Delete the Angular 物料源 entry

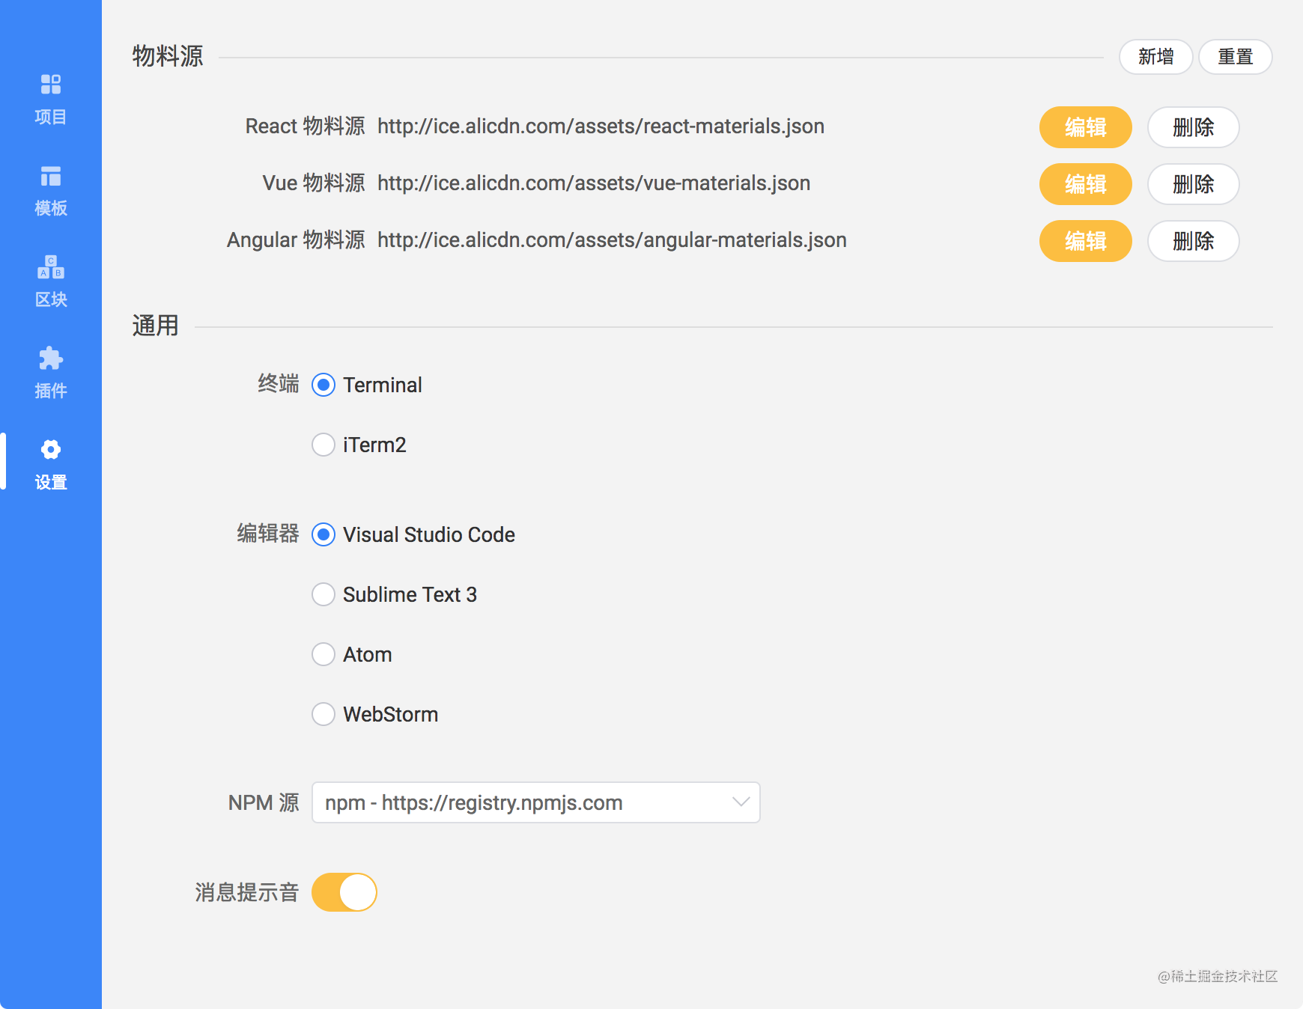1193,241
